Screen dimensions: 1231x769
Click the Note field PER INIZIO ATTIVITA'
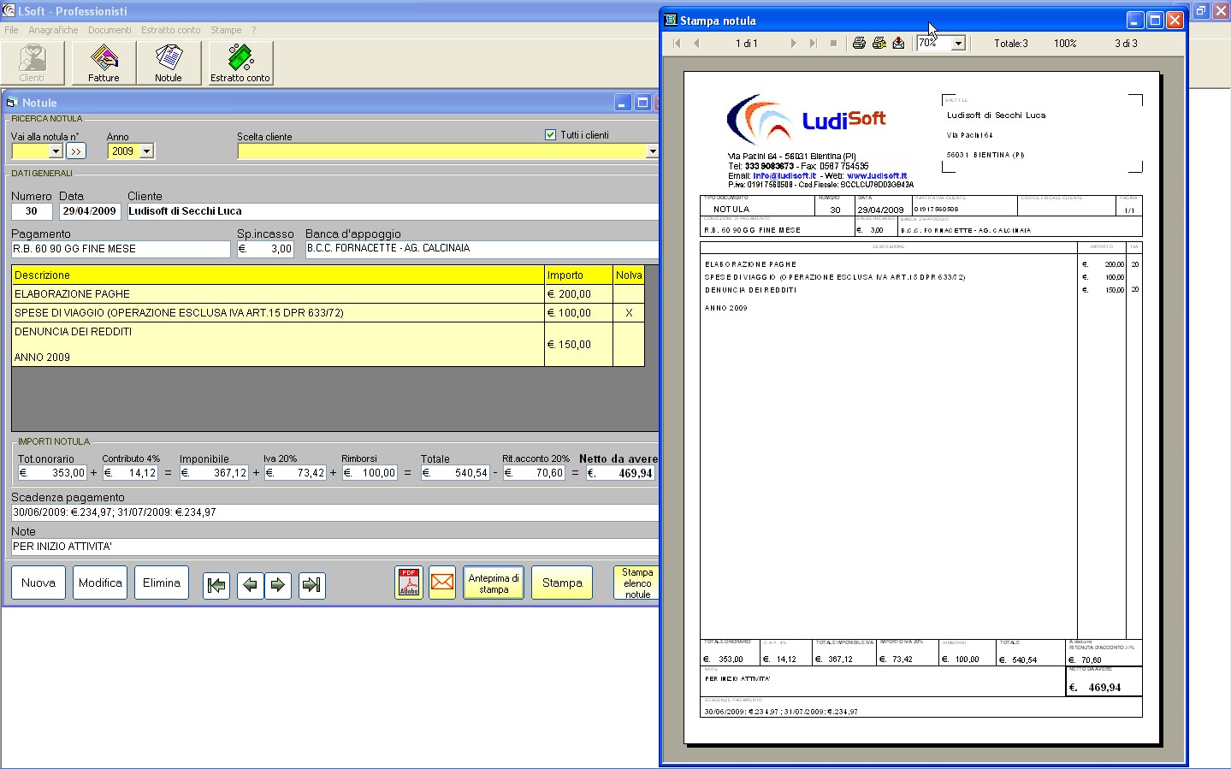point(335,547)
